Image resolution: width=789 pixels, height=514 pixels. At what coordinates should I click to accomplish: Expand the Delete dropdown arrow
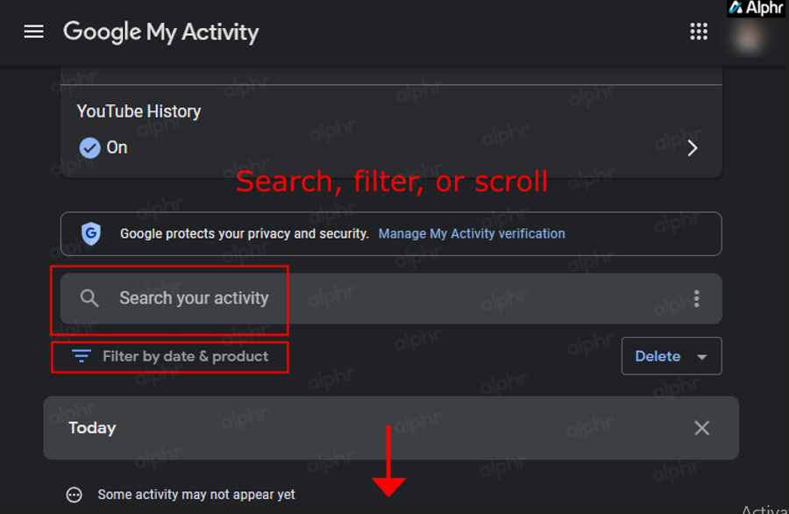point(702,357)
